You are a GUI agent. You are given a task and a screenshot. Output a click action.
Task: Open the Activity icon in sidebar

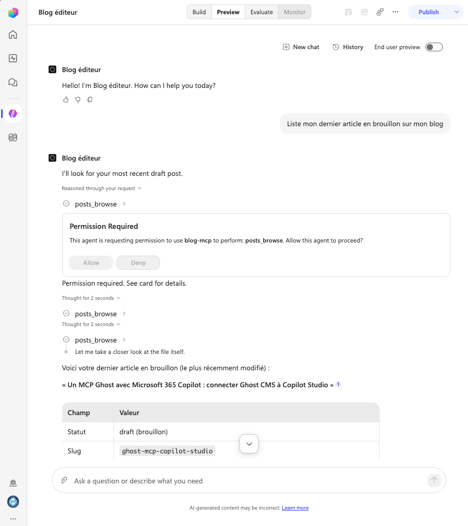(x=13, y=58)
